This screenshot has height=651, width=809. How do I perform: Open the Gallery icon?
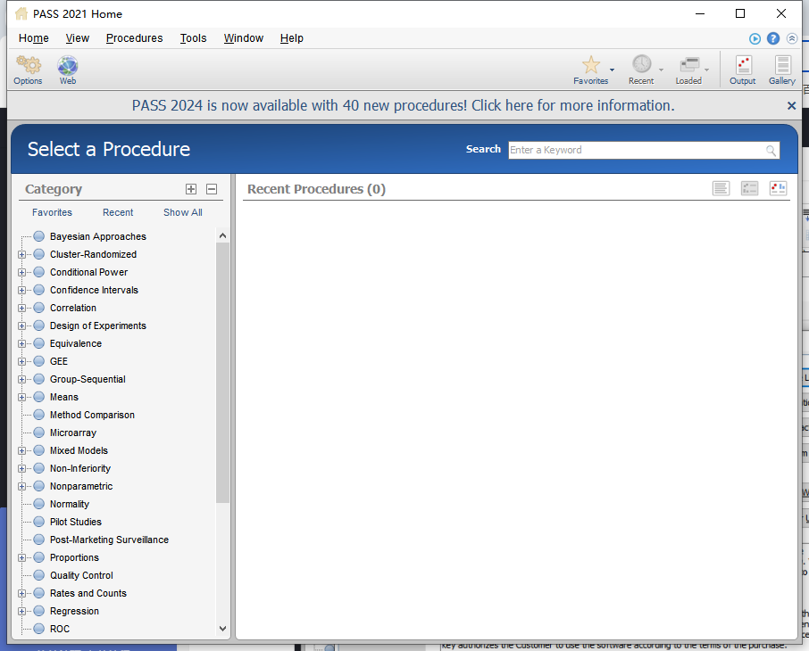click(782, 65)
